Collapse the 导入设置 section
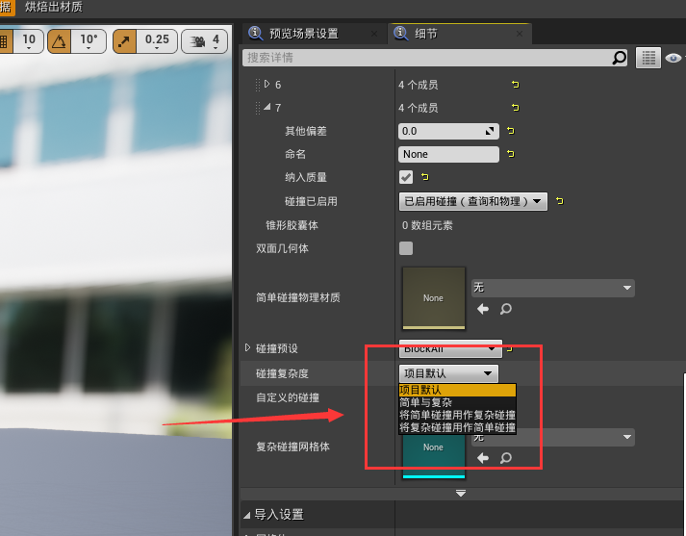The width and height of the screenshot is (686, 536). pos(248,515)
